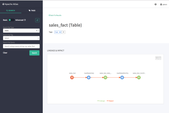The image size is (169, 113).
Task: Focus the Search By Query field
Action: 21,46
